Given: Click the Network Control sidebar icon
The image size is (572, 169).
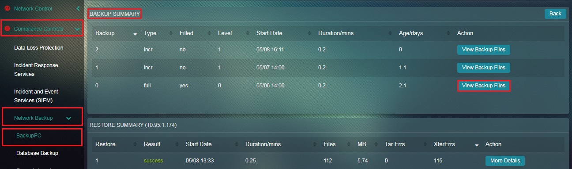Looking at the screenshot, I should pyautogui.click(x=7, y=8).
